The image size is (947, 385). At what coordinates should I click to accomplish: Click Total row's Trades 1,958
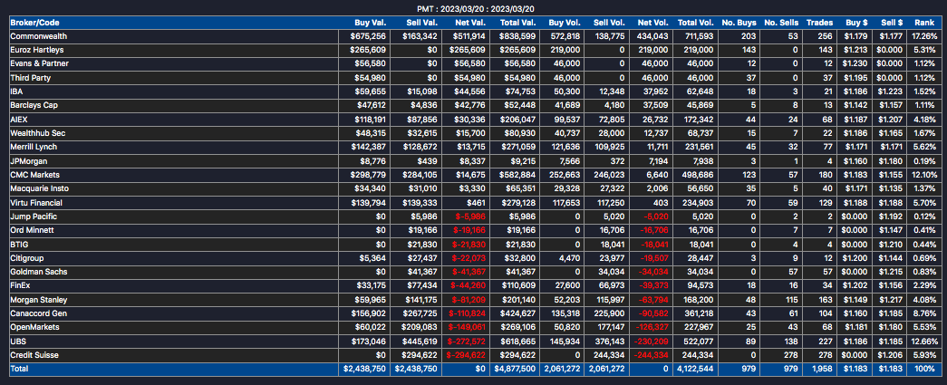[823, 370]
